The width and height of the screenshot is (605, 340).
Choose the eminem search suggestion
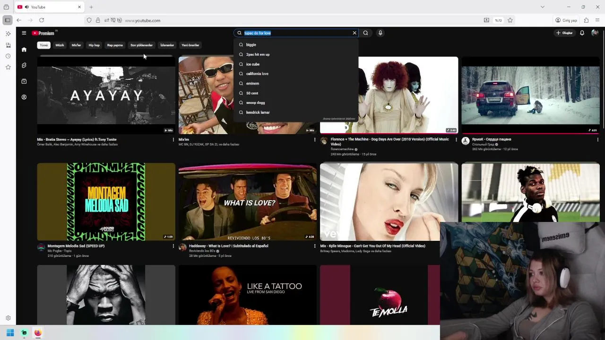[296, 84]
